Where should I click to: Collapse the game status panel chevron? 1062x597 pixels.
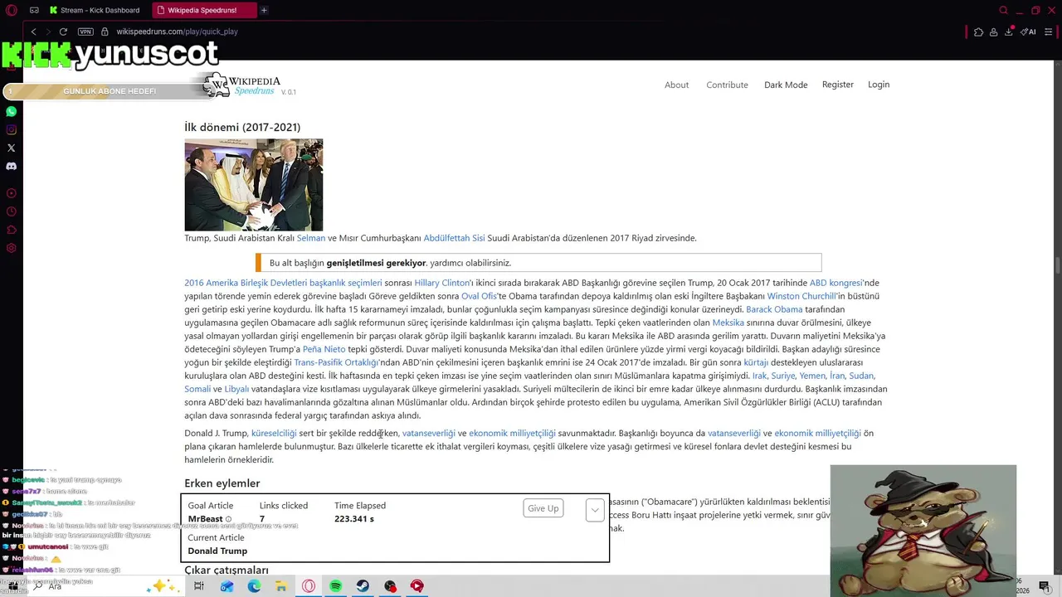[x=595, y=510]
